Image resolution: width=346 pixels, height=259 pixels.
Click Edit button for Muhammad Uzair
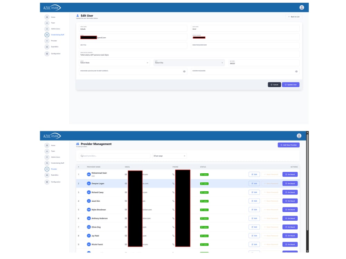pos(254,174)
